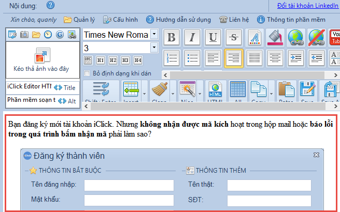Create a bulleted list

(192, 58)
